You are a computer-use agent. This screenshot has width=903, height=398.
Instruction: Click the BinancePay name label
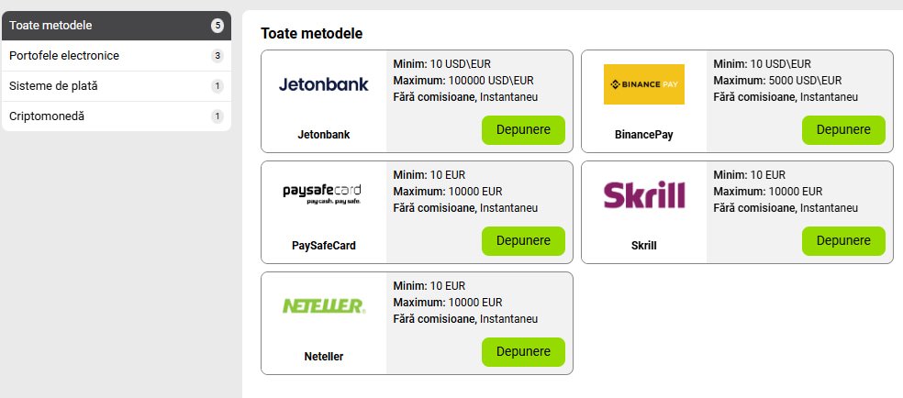click(643, 135)
